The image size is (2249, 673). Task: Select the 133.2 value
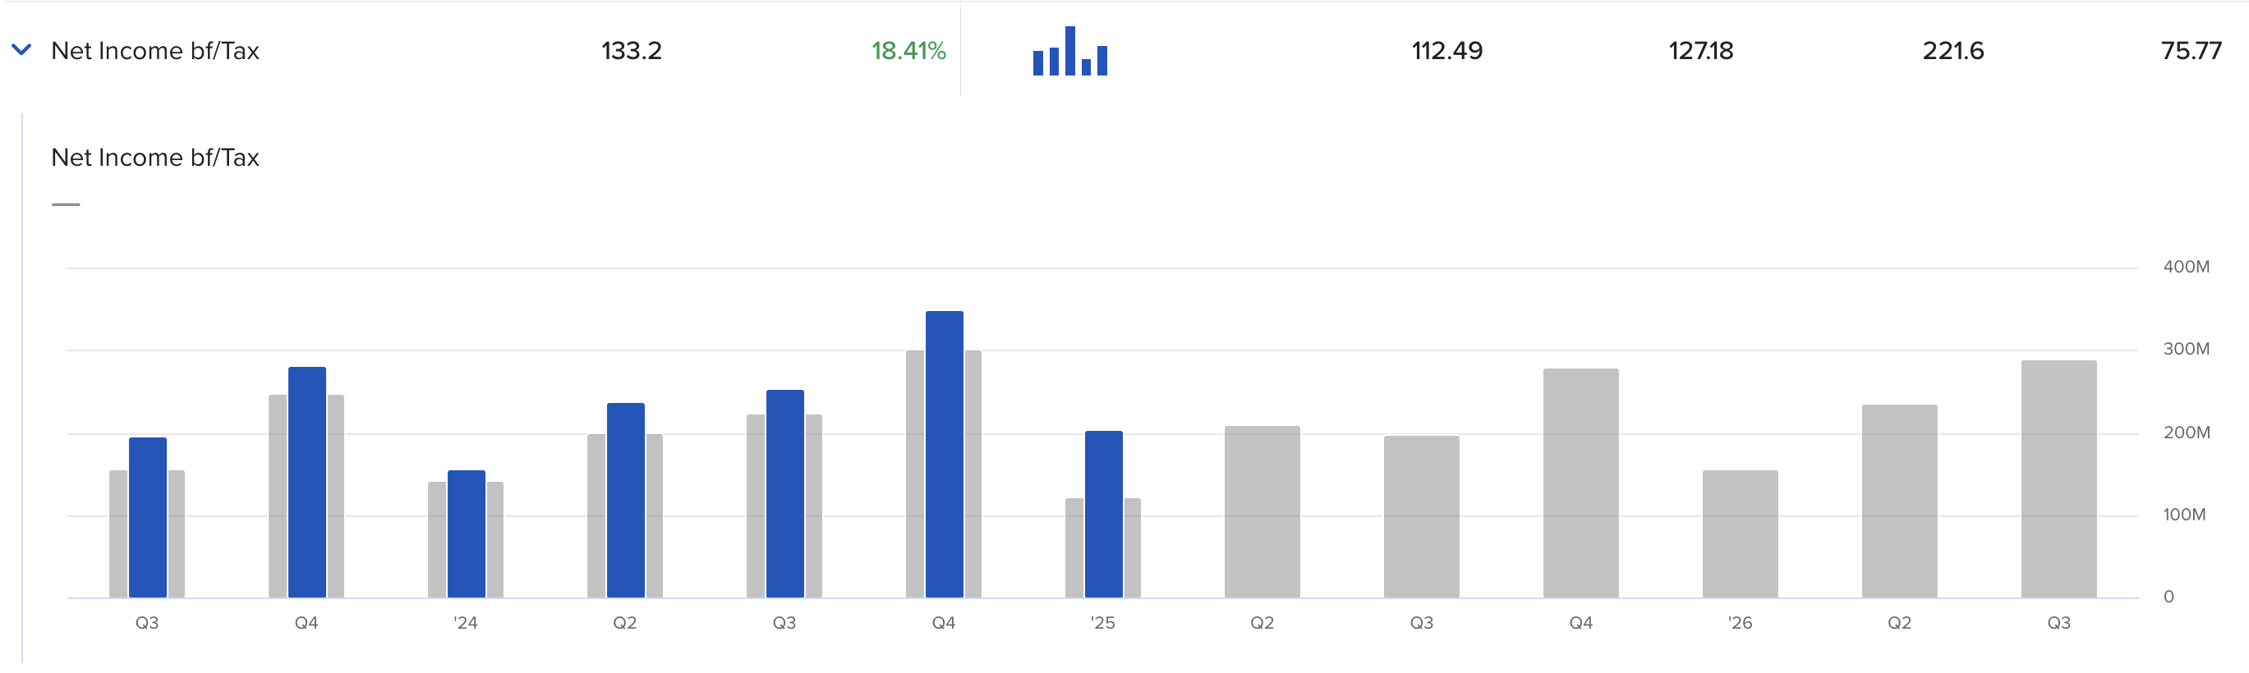pos(631,51)
